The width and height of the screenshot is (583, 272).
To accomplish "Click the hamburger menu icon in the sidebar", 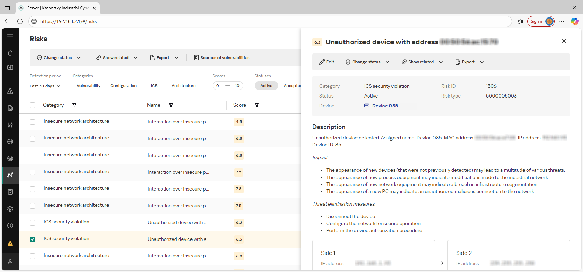I will tap(10, 36).
